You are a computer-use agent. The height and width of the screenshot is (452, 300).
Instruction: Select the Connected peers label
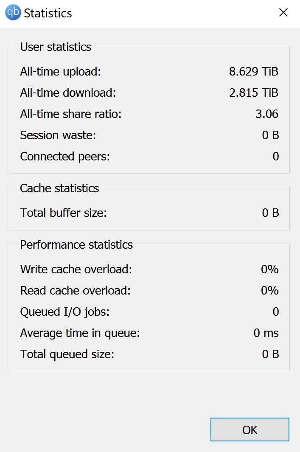pyautogui.click(x=65, y=156)
